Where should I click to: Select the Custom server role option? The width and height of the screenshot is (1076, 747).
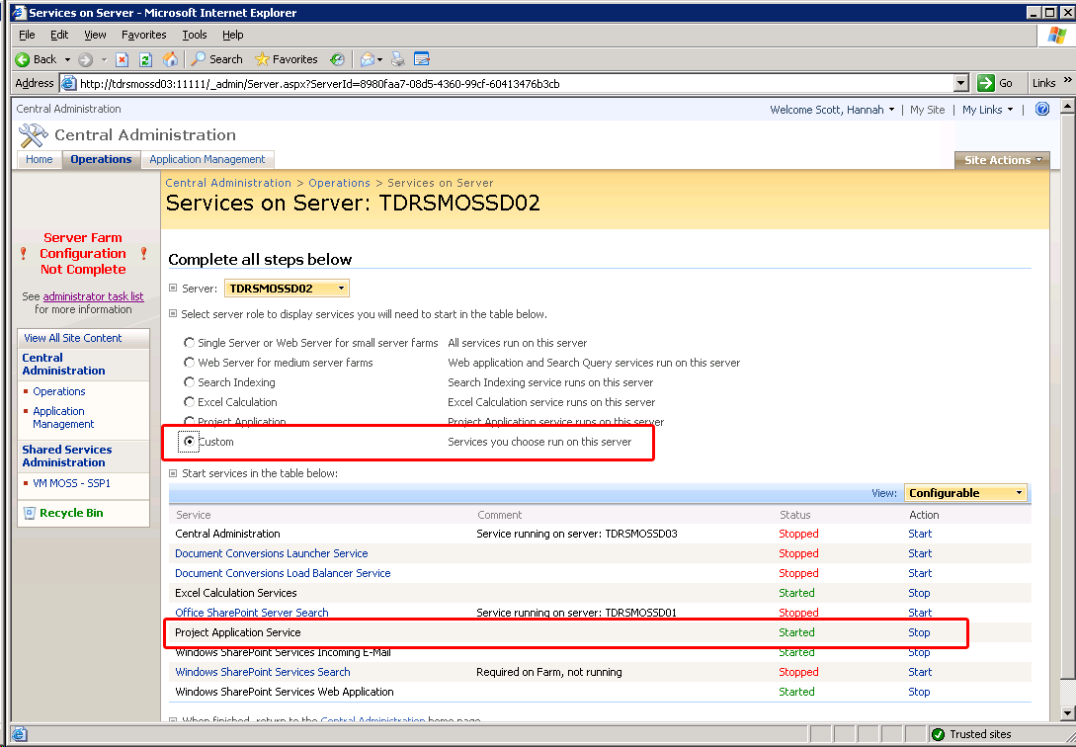coord(189,442)
